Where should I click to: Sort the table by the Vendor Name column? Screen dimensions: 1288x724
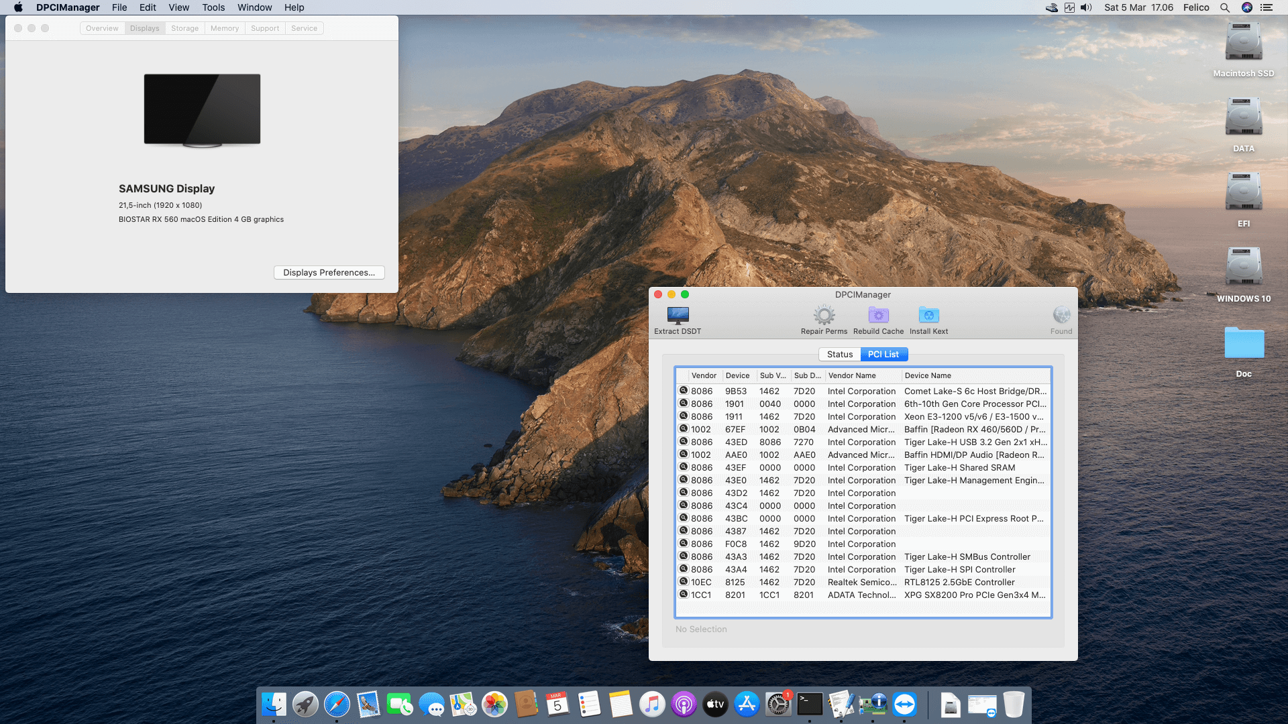tap(863, 375)
